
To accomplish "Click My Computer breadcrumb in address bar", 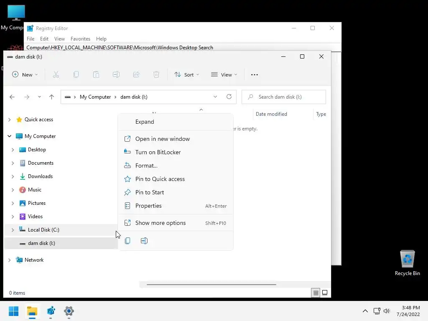I will 95,97.
